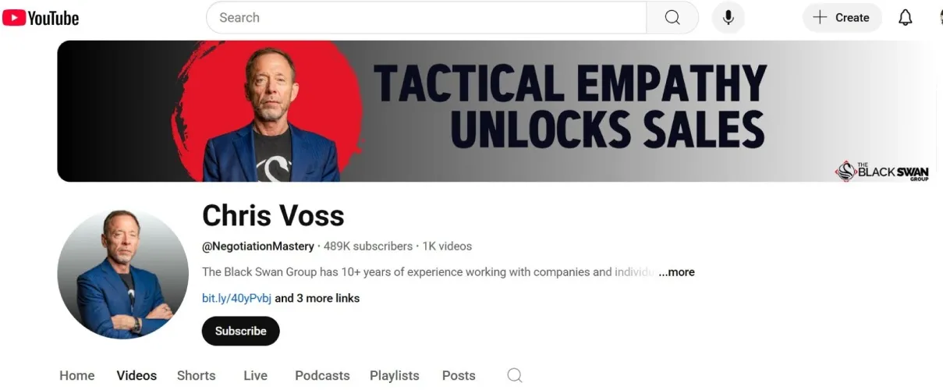Image resolution: width=943 pixels, height=390 pixels.
Task: Click the search magnifier button
Action: (672, 17)
